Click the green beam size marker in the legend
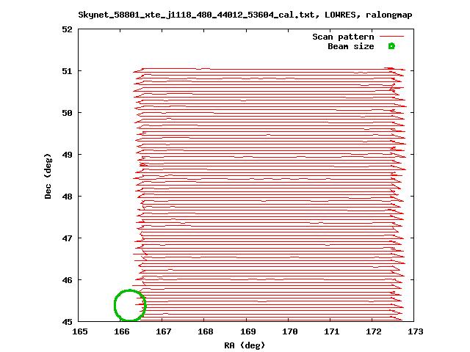Screen dimensions: 470x352 (391, 46)
